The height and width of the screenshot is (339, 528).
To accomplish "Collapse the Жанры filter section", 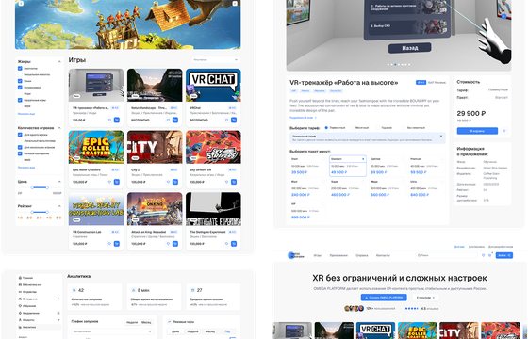I will pyautogui.click(x=59, y=61).
